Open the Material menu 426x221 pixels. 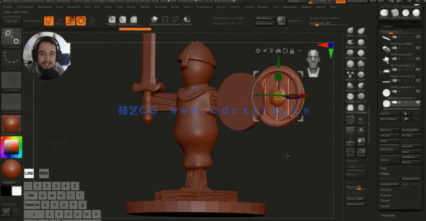[160, 7]
